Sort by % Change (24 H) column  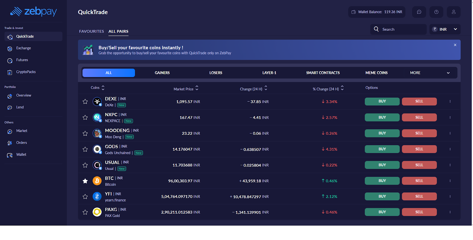(328, 89)
